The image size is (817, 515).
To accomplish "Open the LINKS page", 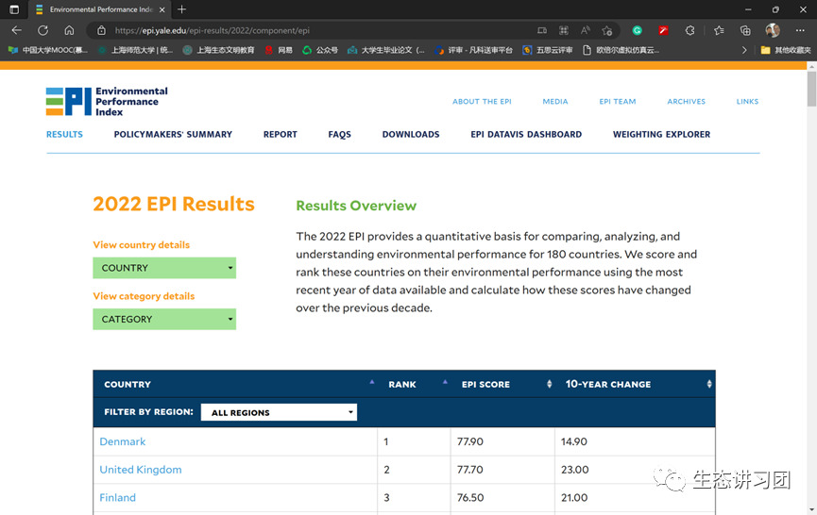I will coord(747,102).
